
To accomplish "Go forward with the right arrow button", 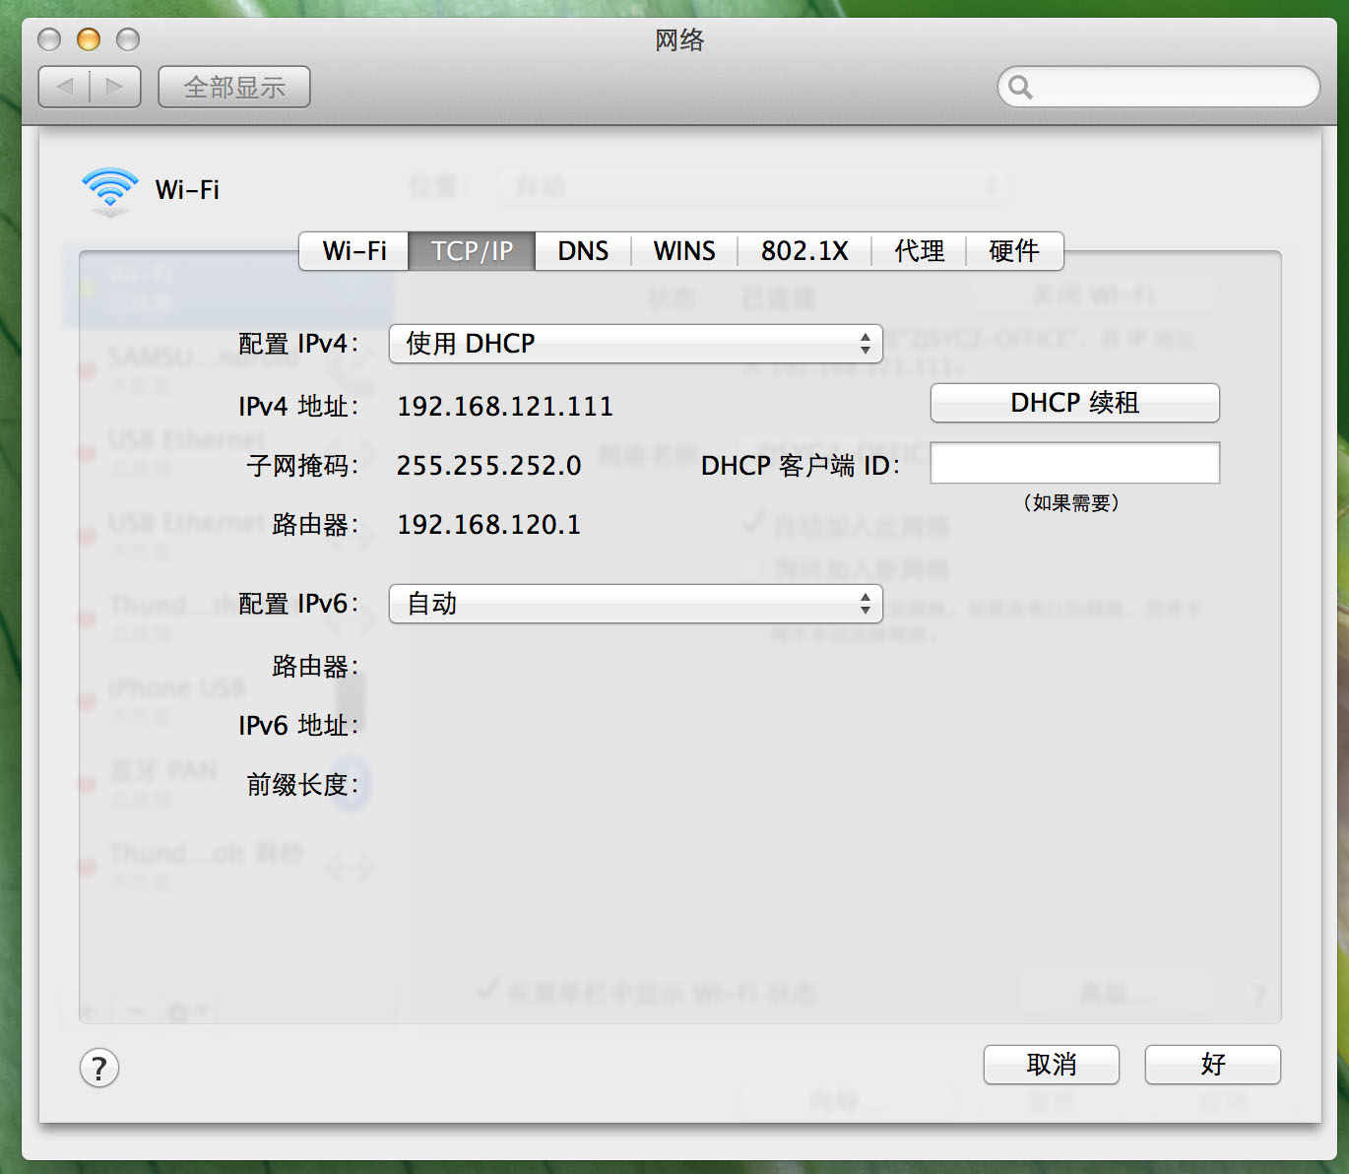I will point(115,87).
